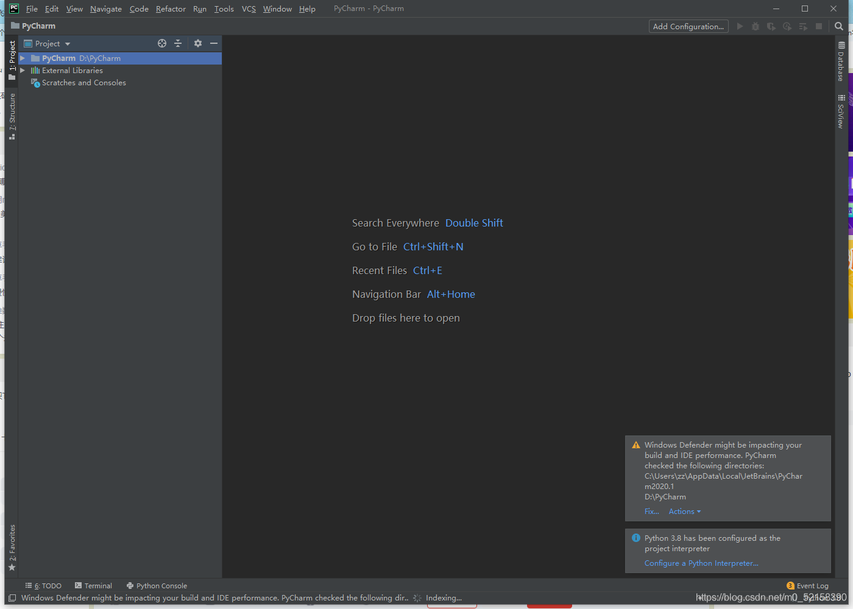
Task: Click the PyCharm logo in the title bar
Action: click(x=14, y=9)
